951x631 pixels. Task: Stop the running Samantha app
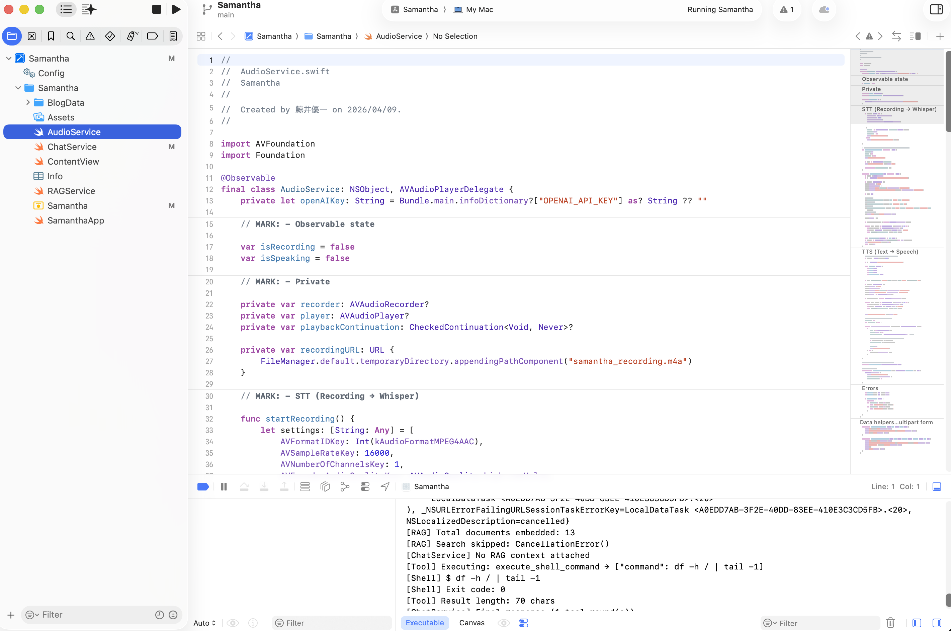156,9
